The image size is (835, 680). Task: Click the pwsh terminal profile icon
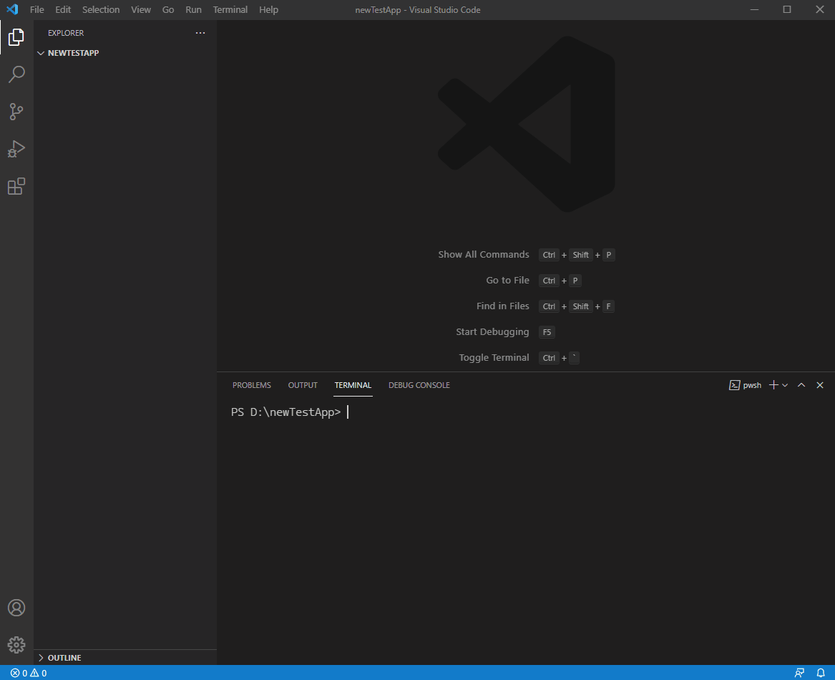(x=734, y=385)
